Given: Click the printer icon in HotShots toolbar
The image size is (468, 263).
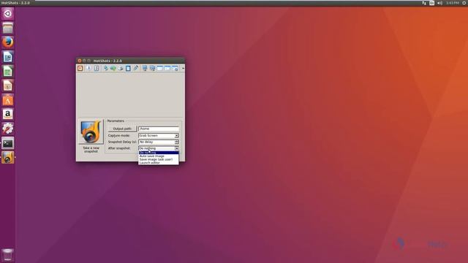Looking at the screenshot, I should [121, 68].
